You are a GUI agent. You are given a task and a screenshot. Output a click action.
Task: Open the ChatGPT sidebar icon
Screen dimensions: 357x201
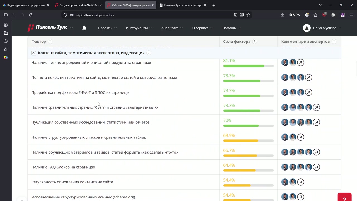click(6, 25)
